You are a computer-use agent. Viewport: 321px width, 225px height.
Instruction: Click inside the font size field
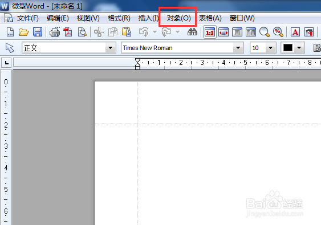[x=258, y=48]
